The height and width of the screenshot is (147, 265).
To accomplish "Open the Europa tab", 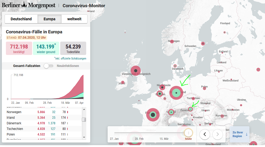I will tap(49, 19).
